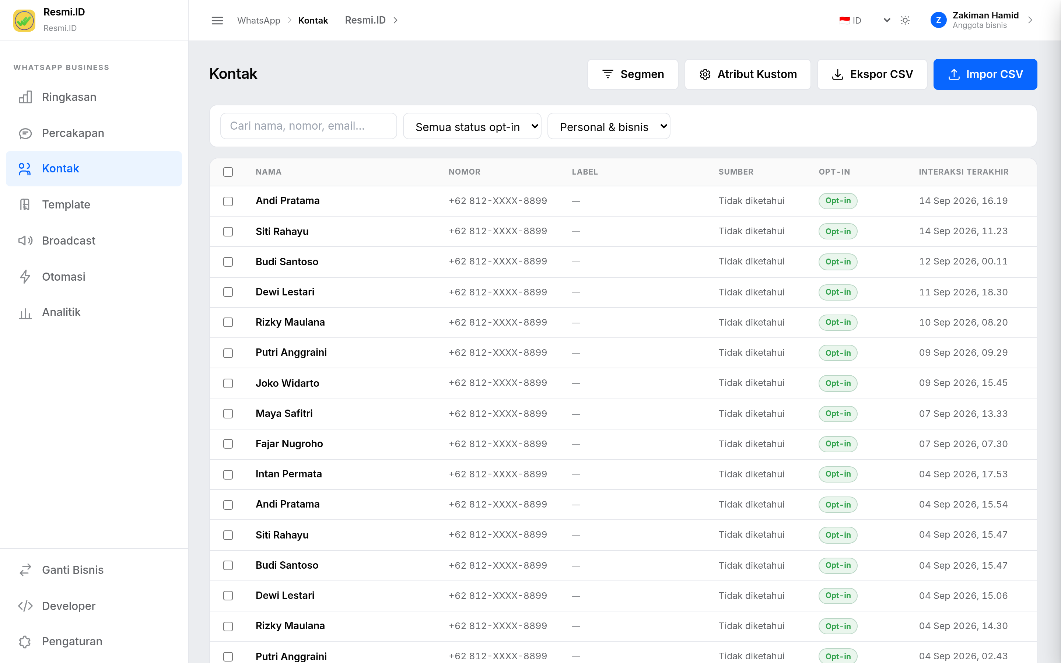This screenshot has height=663, width=1061.
Task: Expand the Resmi.ID breadcrumb chevron
Action: pyautogui.click(x=395, y=20)
